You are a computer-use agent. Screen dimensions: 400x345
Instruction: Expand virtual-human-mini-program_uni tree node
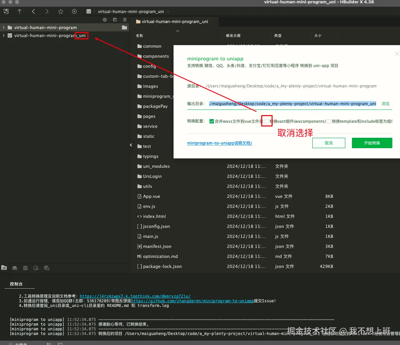point(4,35)
